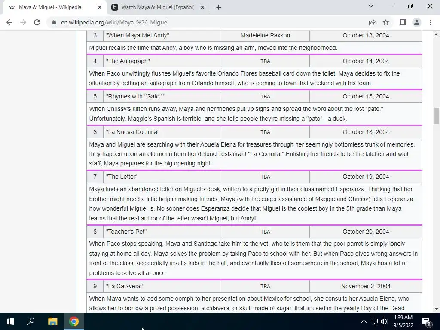Click the forward navigation arrow
Viewport: 440px width, 330px height.
tap(23, 22)
